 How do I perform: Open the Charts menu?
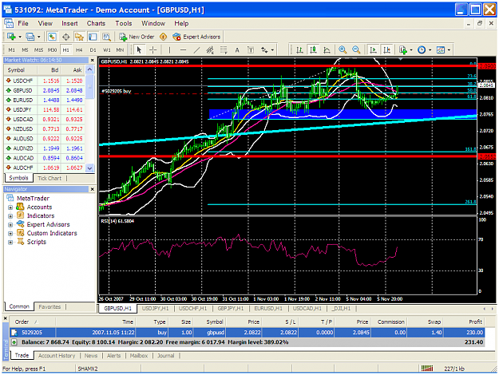tap(96, 23)
